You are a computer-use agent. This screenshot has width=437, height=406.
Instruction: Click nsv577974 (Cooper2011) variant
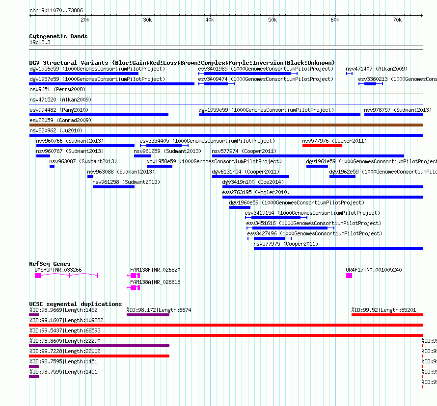[308, 156]
